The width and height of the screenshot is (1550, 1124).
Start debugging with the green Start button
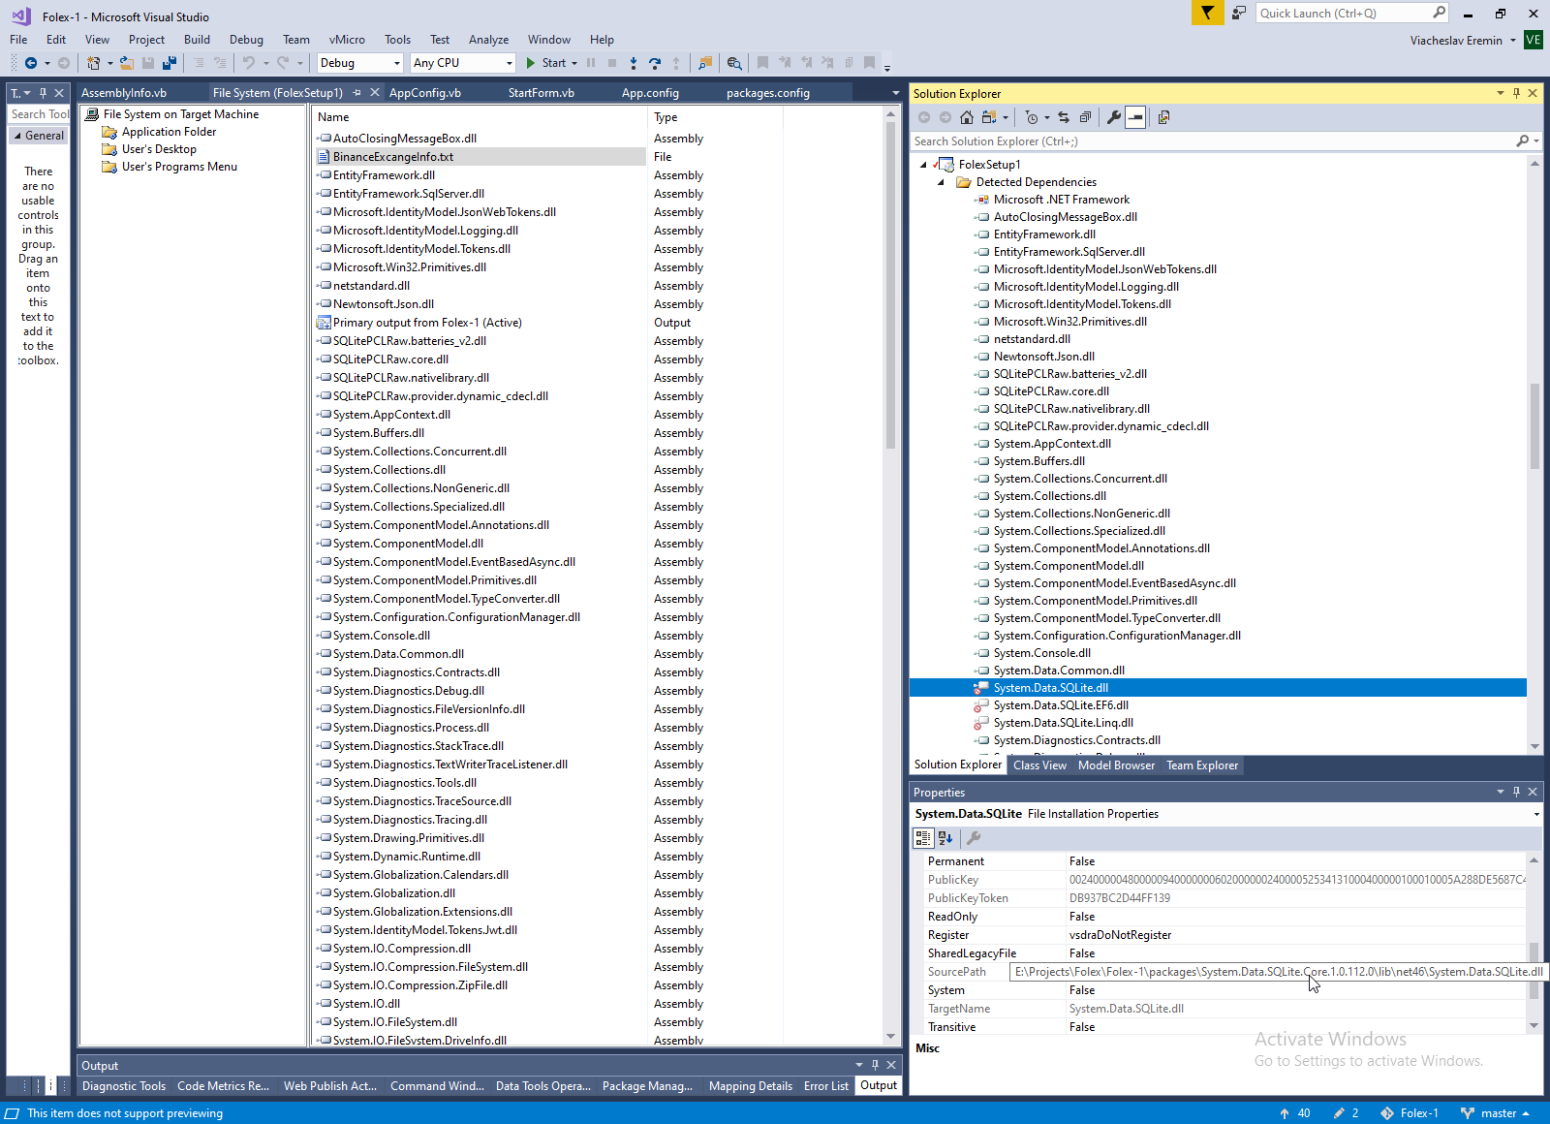pyautogui.click(x=545, y=63)
